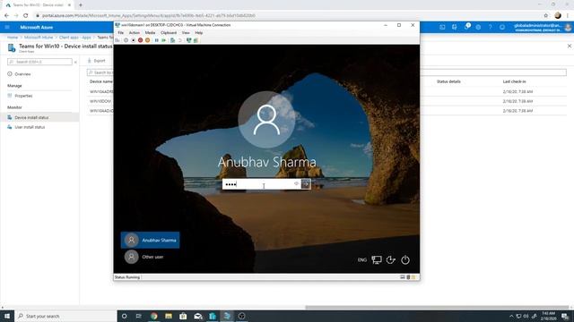
Task: Close the Azure blade with X
Action: point(570,46)
